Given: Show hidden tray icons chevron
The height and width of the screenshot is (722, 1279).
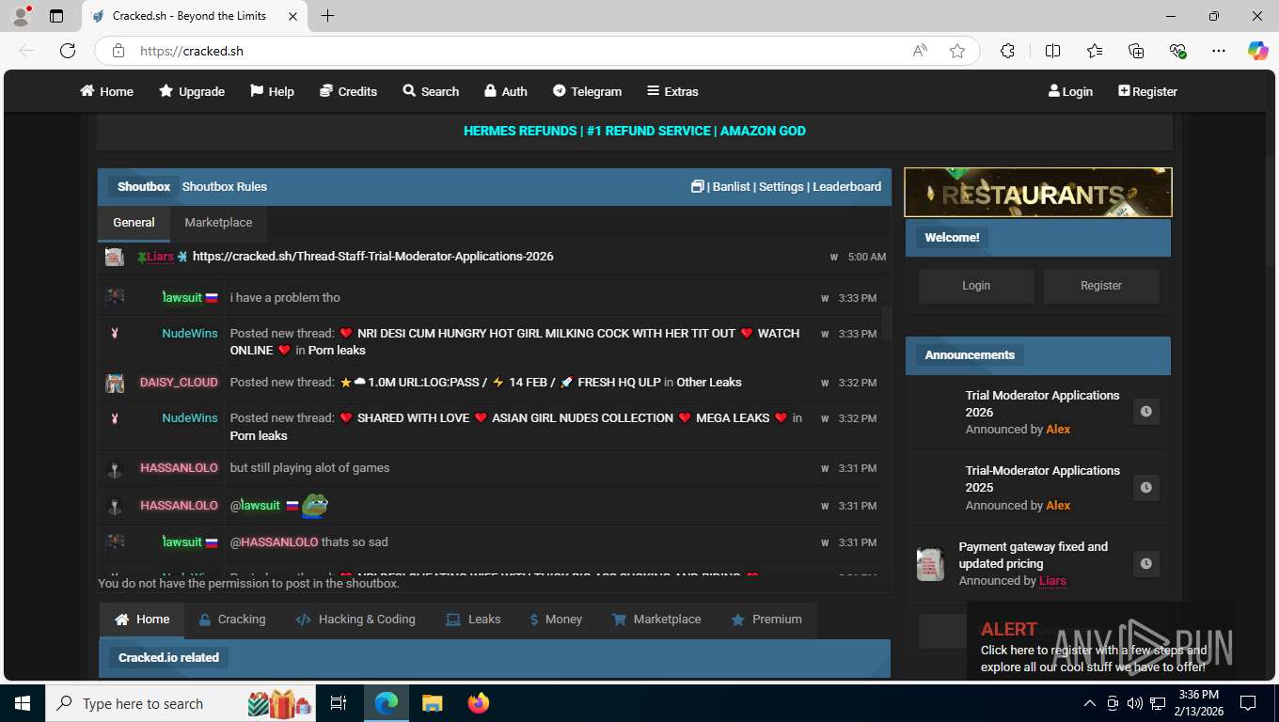Looking at the screenshot, I should click(1090, 703).
